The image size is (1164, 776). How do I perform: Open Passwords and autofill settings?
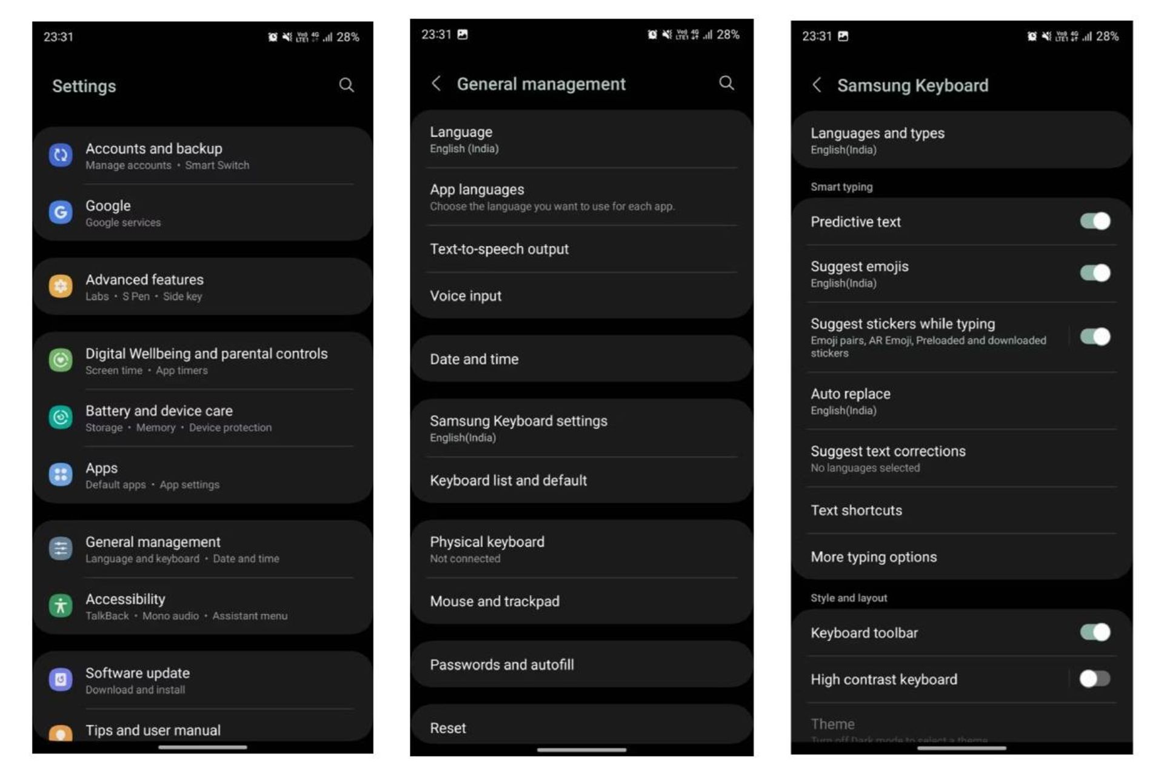point(582,664)
